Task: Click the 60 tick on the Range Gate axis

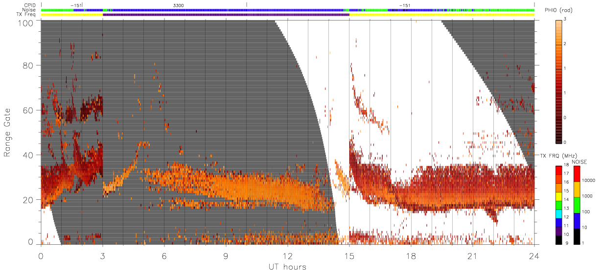Action: click(28, 110)
